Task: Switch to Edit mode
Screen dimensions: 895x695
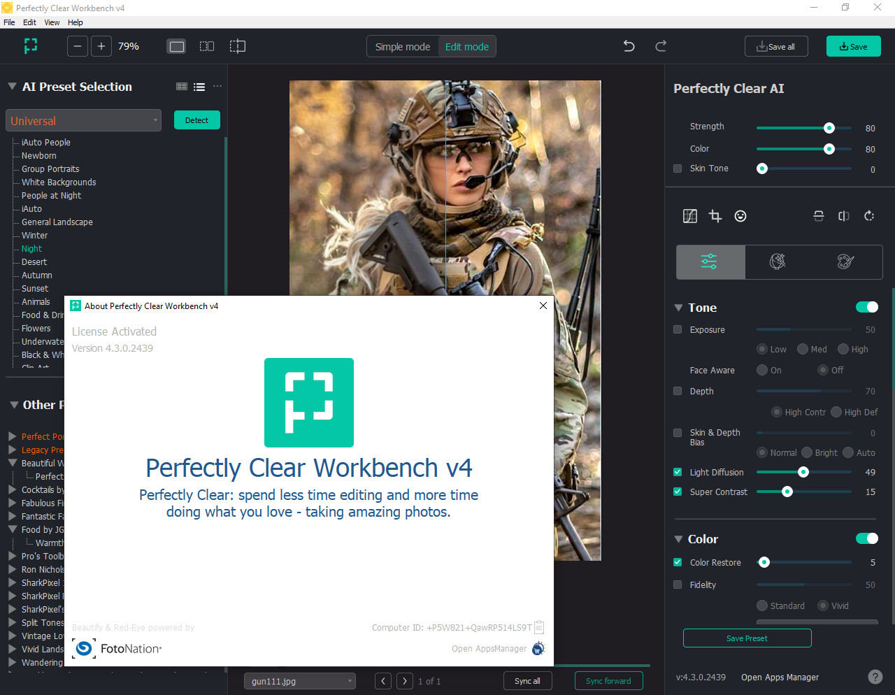Action: [x=467, y=46]
